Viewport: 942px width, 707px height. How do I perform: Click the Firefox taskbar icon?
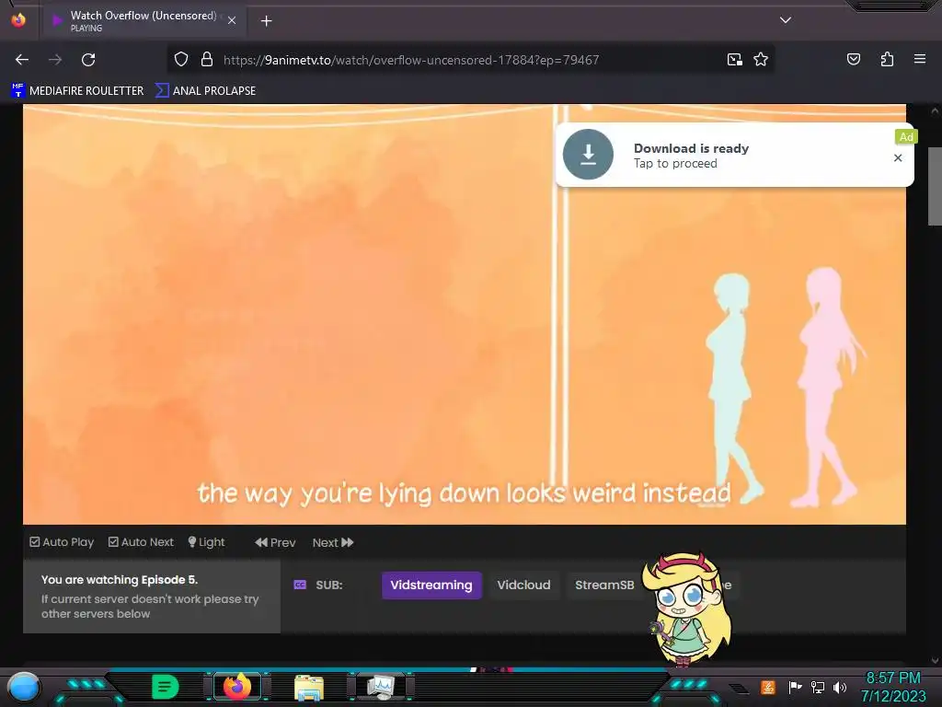click(237, 687)
